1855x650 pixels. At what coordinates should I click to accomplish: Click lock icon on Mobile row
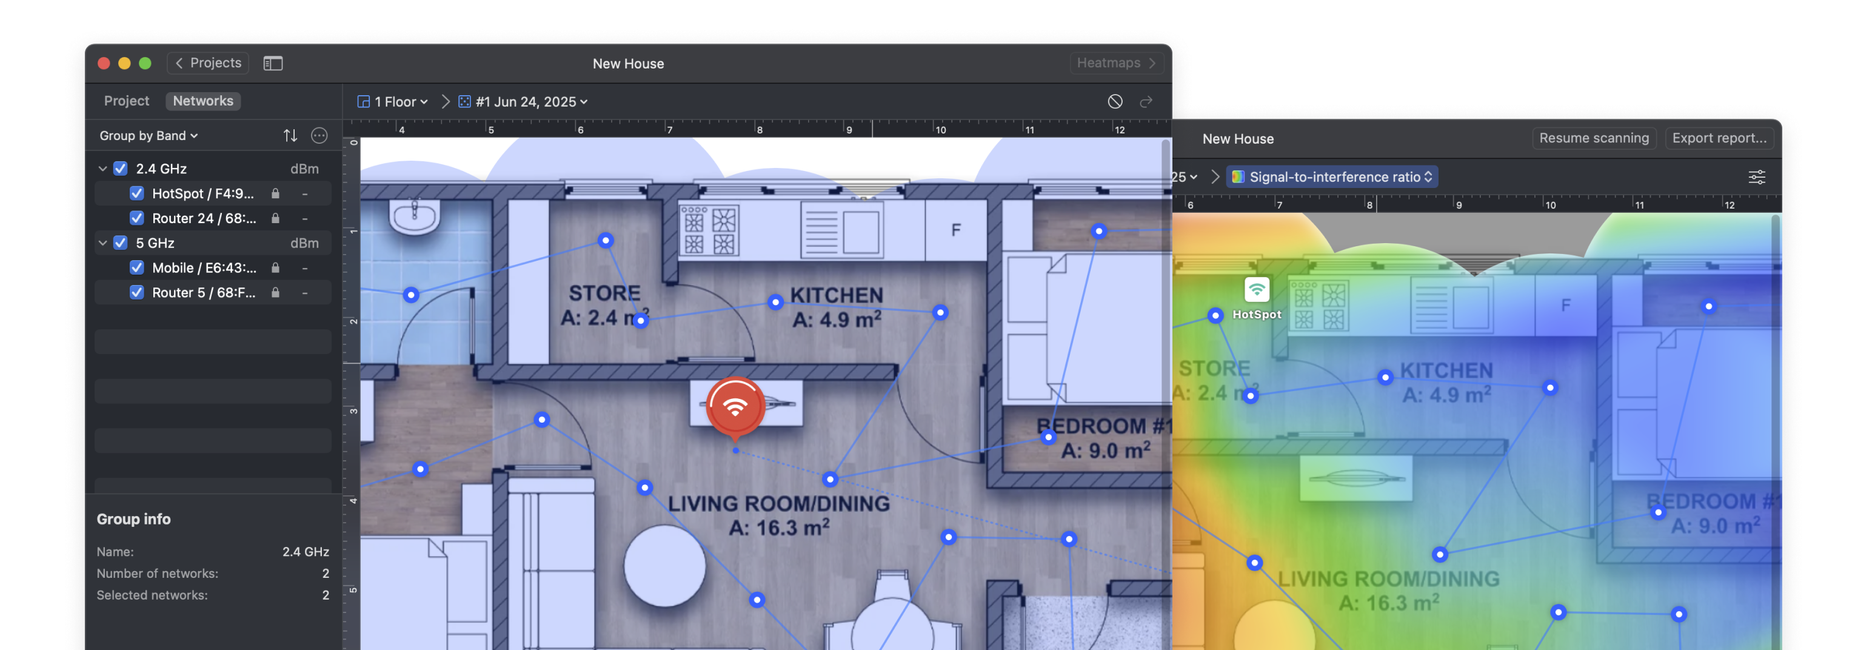click(x=275, y=267)
